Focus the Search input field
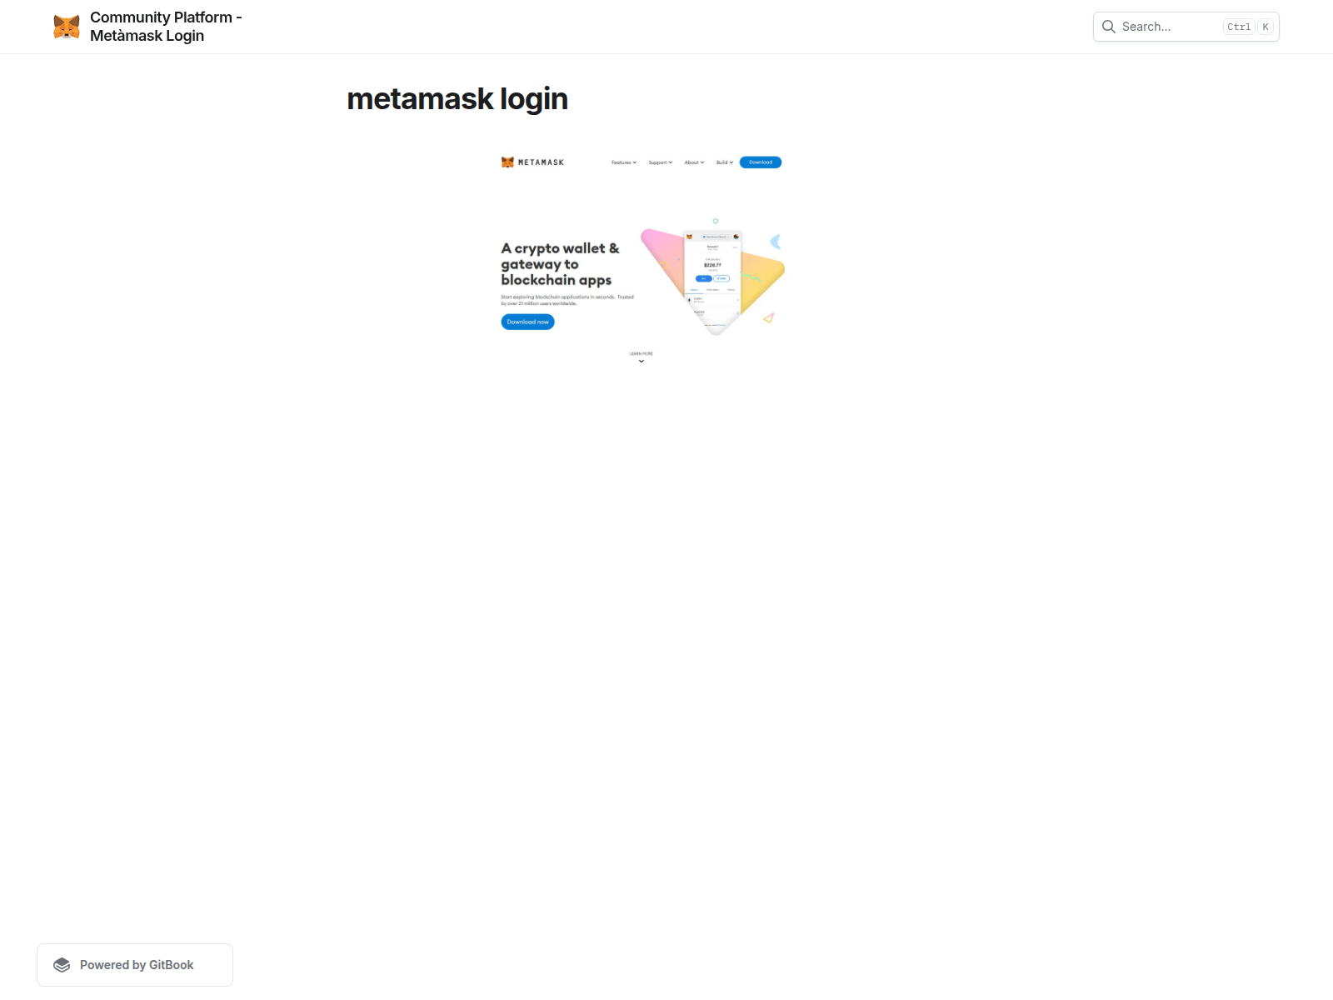This screenshot has width=1333, height=1000. point(1186,27)
